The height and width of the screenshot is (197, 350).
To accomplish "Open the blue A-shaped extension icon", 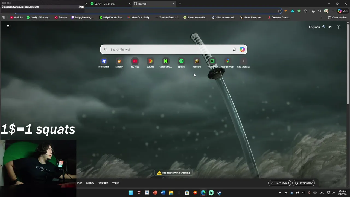I will click(x=292, y=11).
